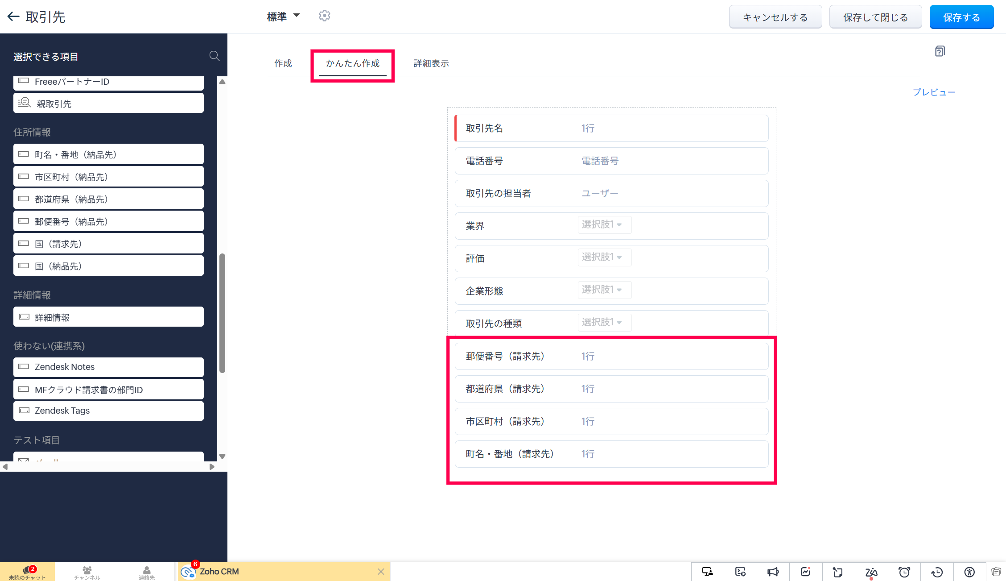Click the field list vertical scrollbar

pyautogui.click(x=222, y=312)
